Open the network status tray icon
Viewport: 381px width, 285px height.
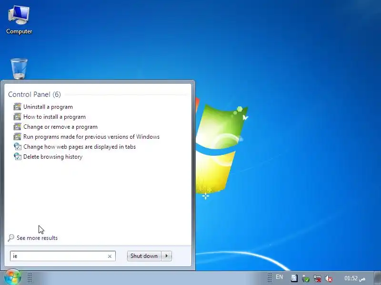click(x=317, y=278)
